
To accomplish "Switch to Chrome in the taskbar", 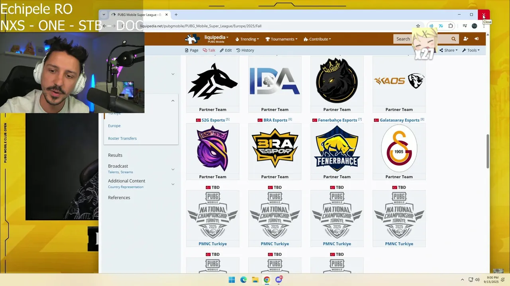I will pyautogui.click(x=267, y=280).
